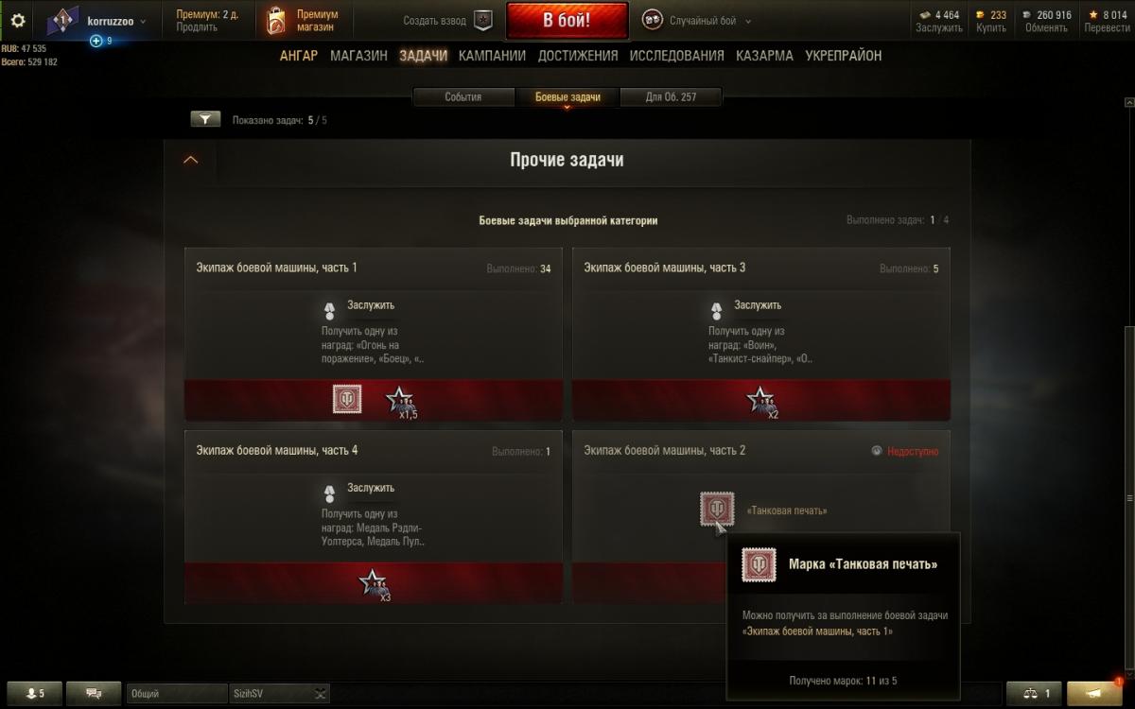The image size is (1135, 709).
Task: Open the Премиум магазин bag icon
Action: (276, 20)
